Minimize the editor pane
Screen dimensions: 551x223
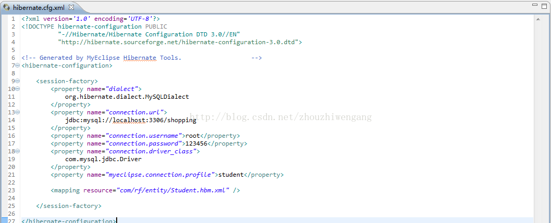(x=535, y=5)
